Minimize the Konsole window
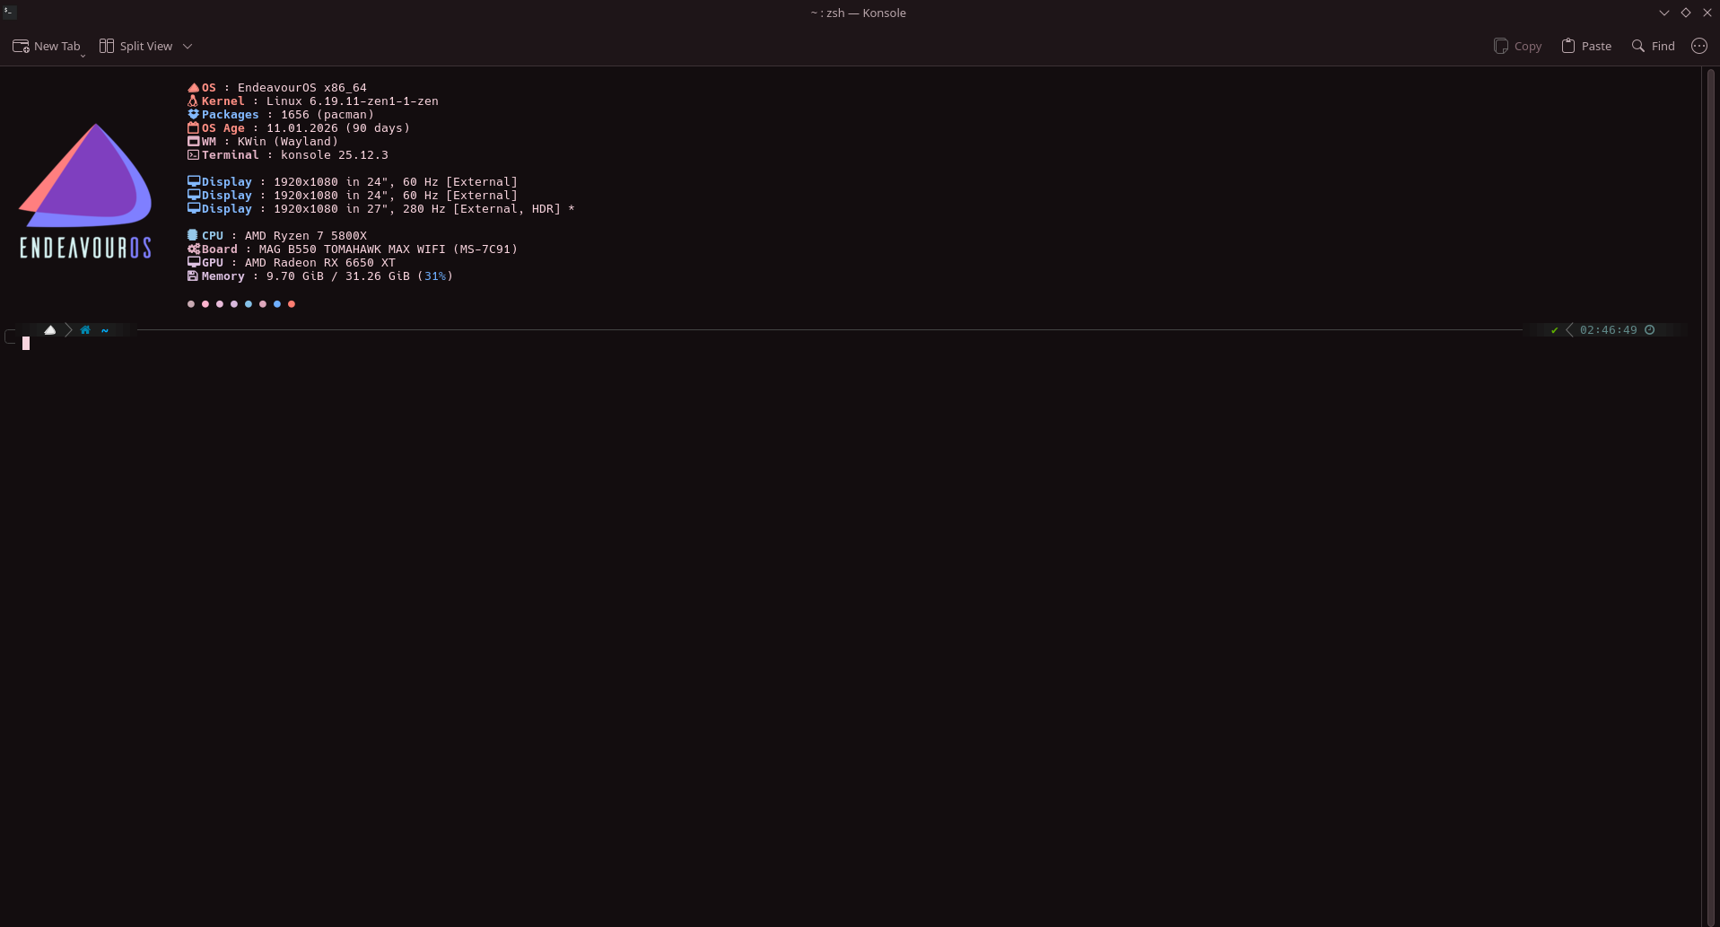Viewport: 1720px width, 927px height. click(1664, 13)
